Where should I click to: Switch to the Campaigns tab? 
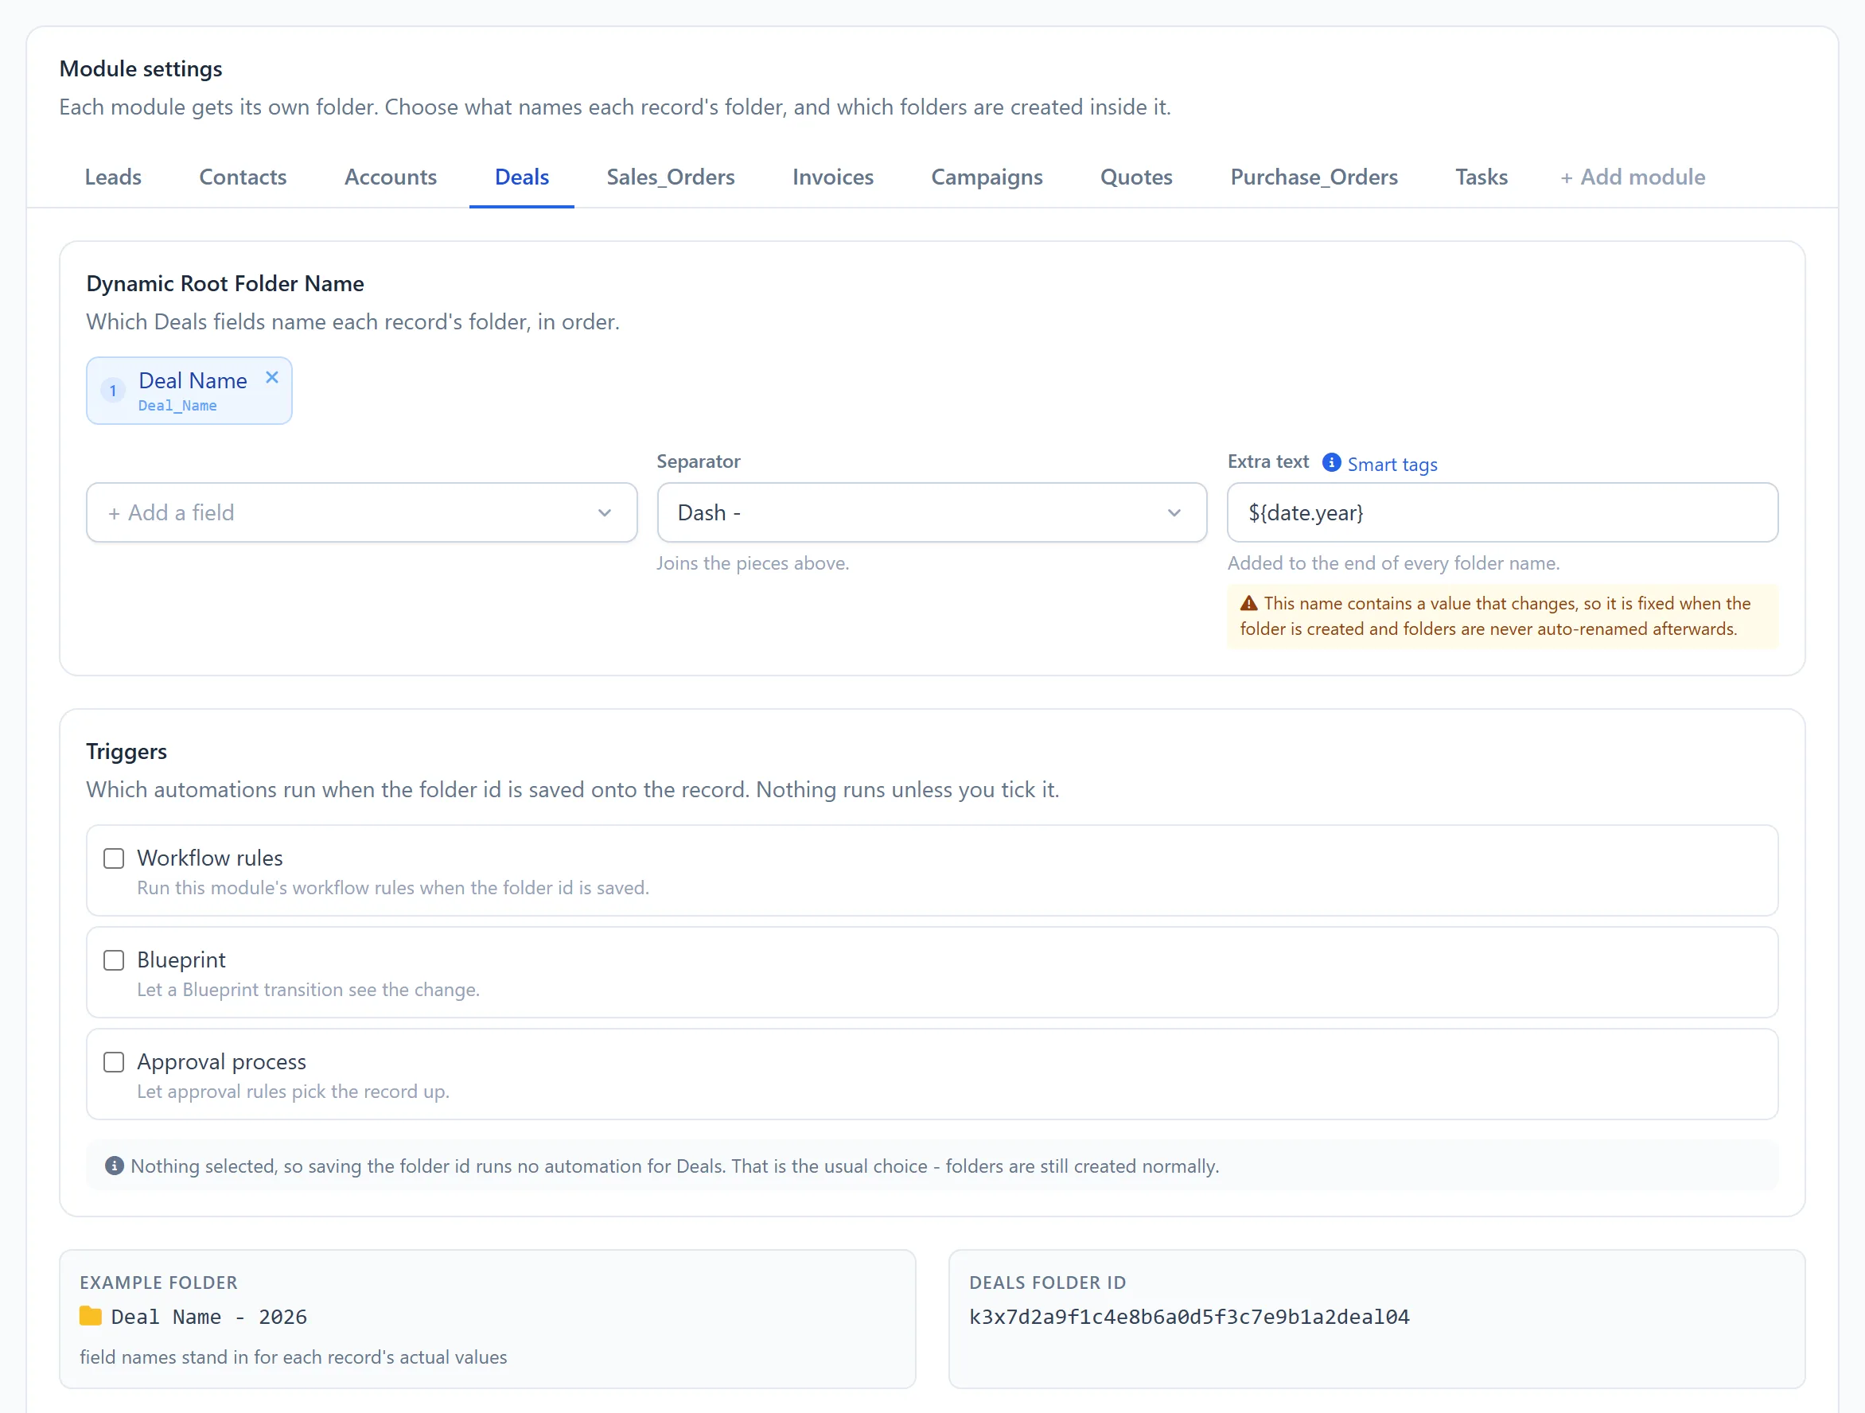(x=987, y=177)
